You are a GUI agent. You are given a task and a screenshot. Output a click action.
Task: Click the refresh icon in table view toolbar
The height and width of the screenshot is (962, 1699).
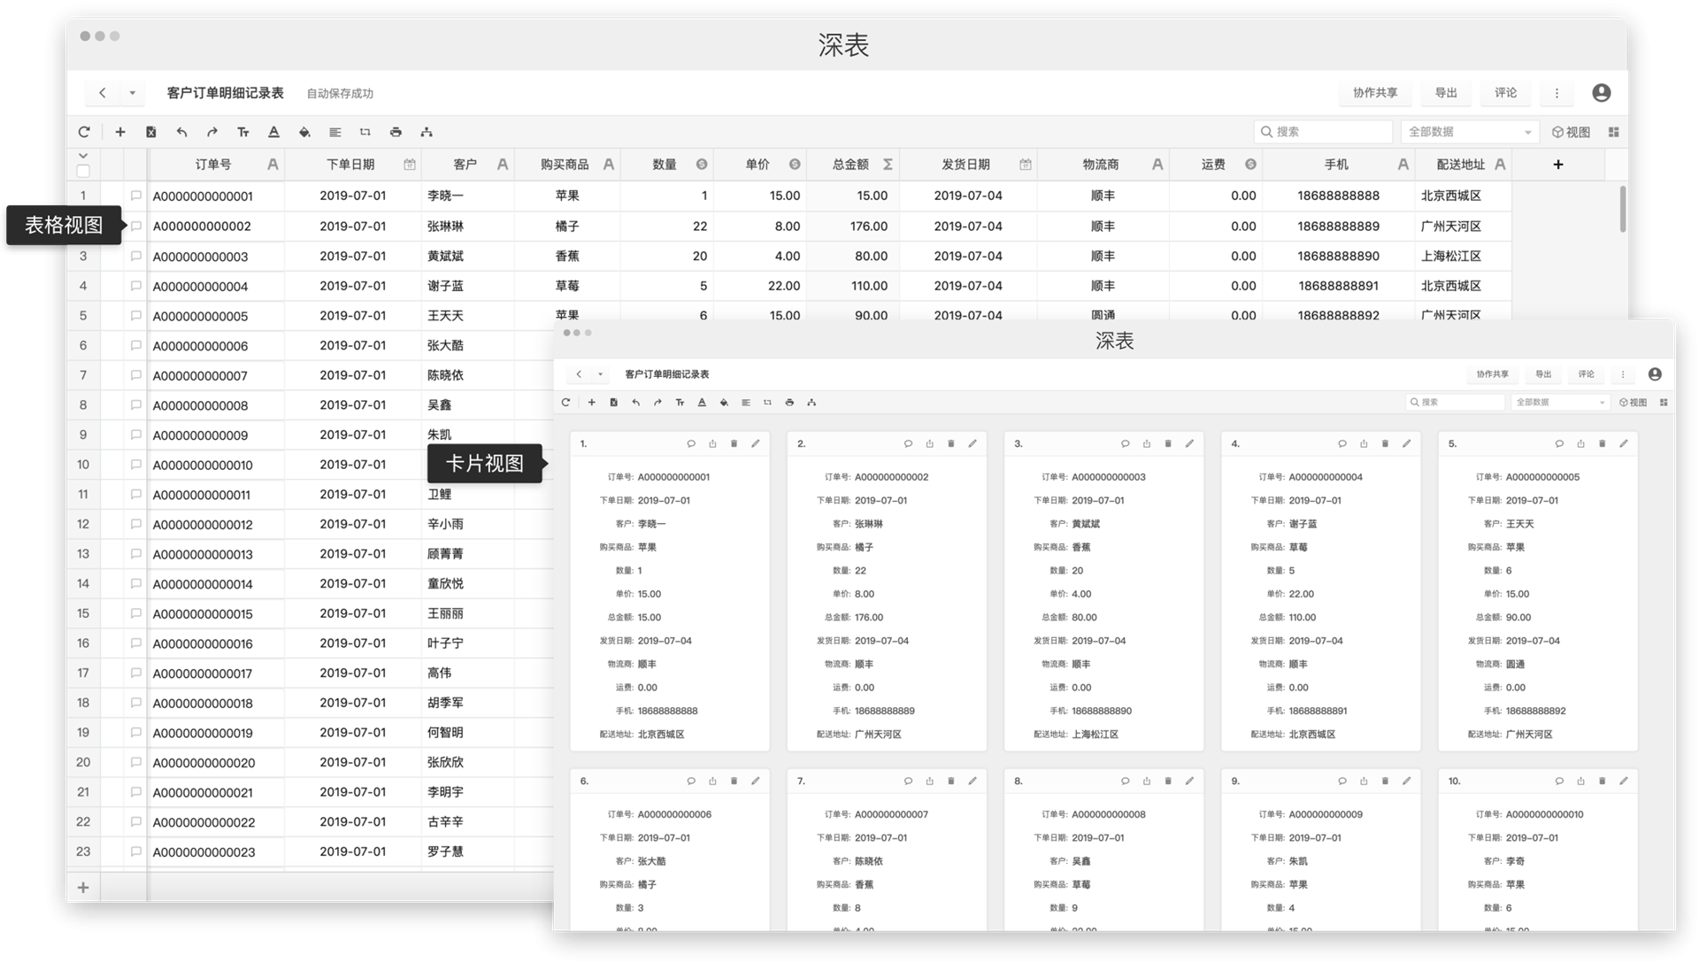coord(84,132)
